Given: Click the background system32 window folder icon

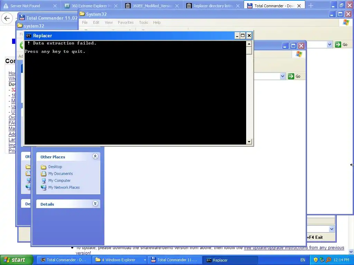Looking at the screenshot, I should (x=20, y=26).
